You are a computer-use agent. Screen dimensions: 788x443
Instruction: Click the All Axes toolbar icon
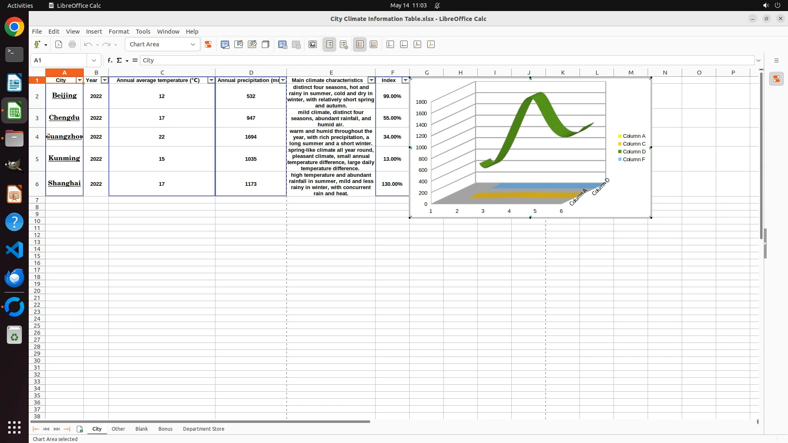(431, 44)
